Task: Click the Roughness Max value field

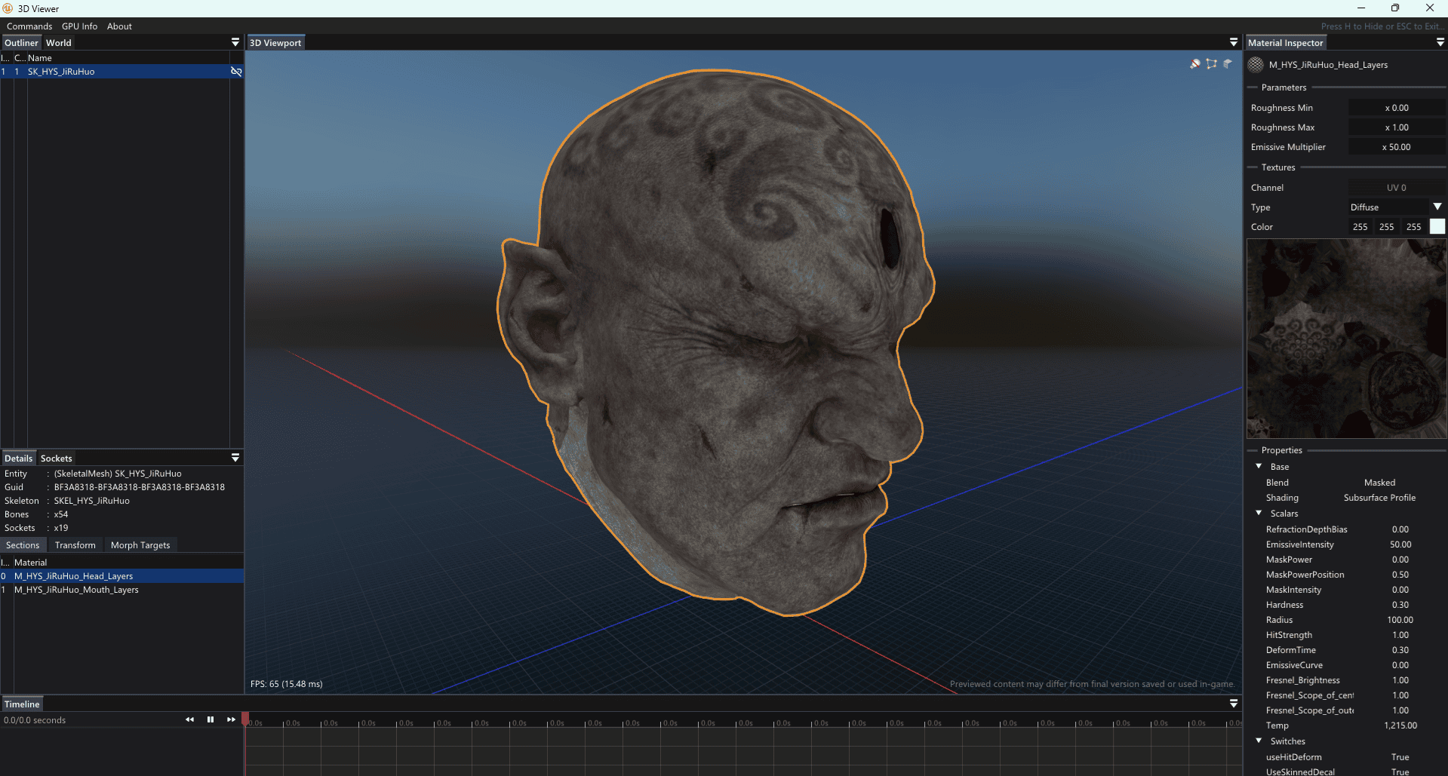Action: click(1397, 127)
